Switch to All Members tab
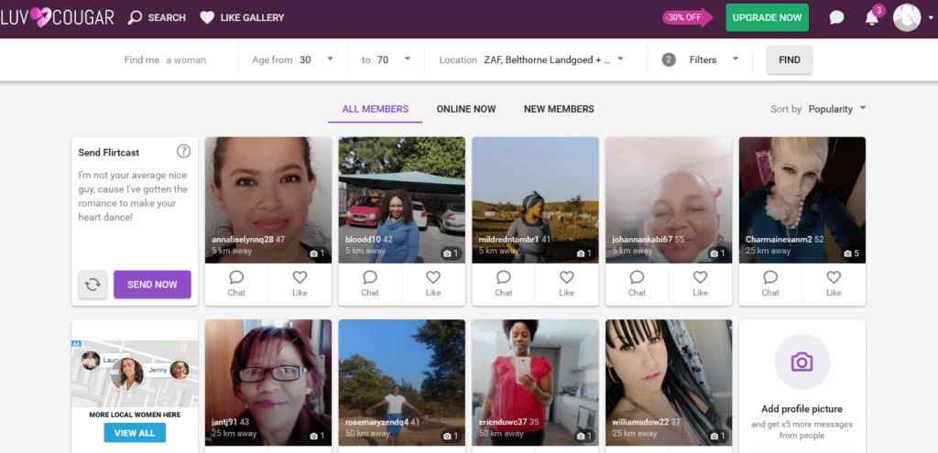 pos(375,110)
